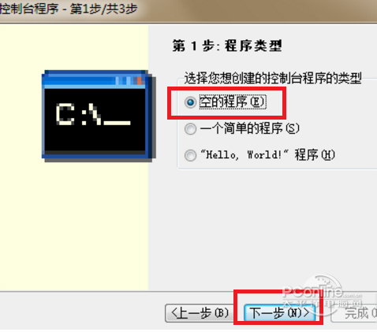Click the console window illustration icon
The width and height of the screenshot is (377, 332).
click(99, 116)
